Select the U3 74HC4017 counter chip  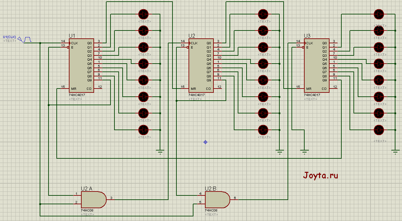tap(316, 66)
